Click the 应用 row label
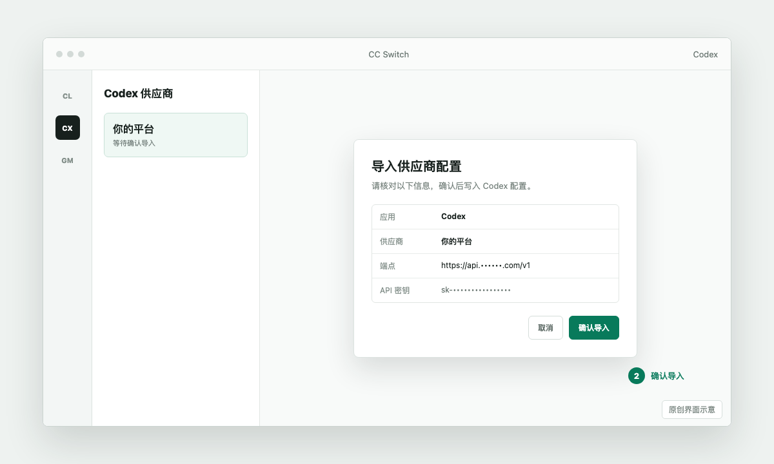Viewport: 774px width, 464px height. click(x=388, y=217)
